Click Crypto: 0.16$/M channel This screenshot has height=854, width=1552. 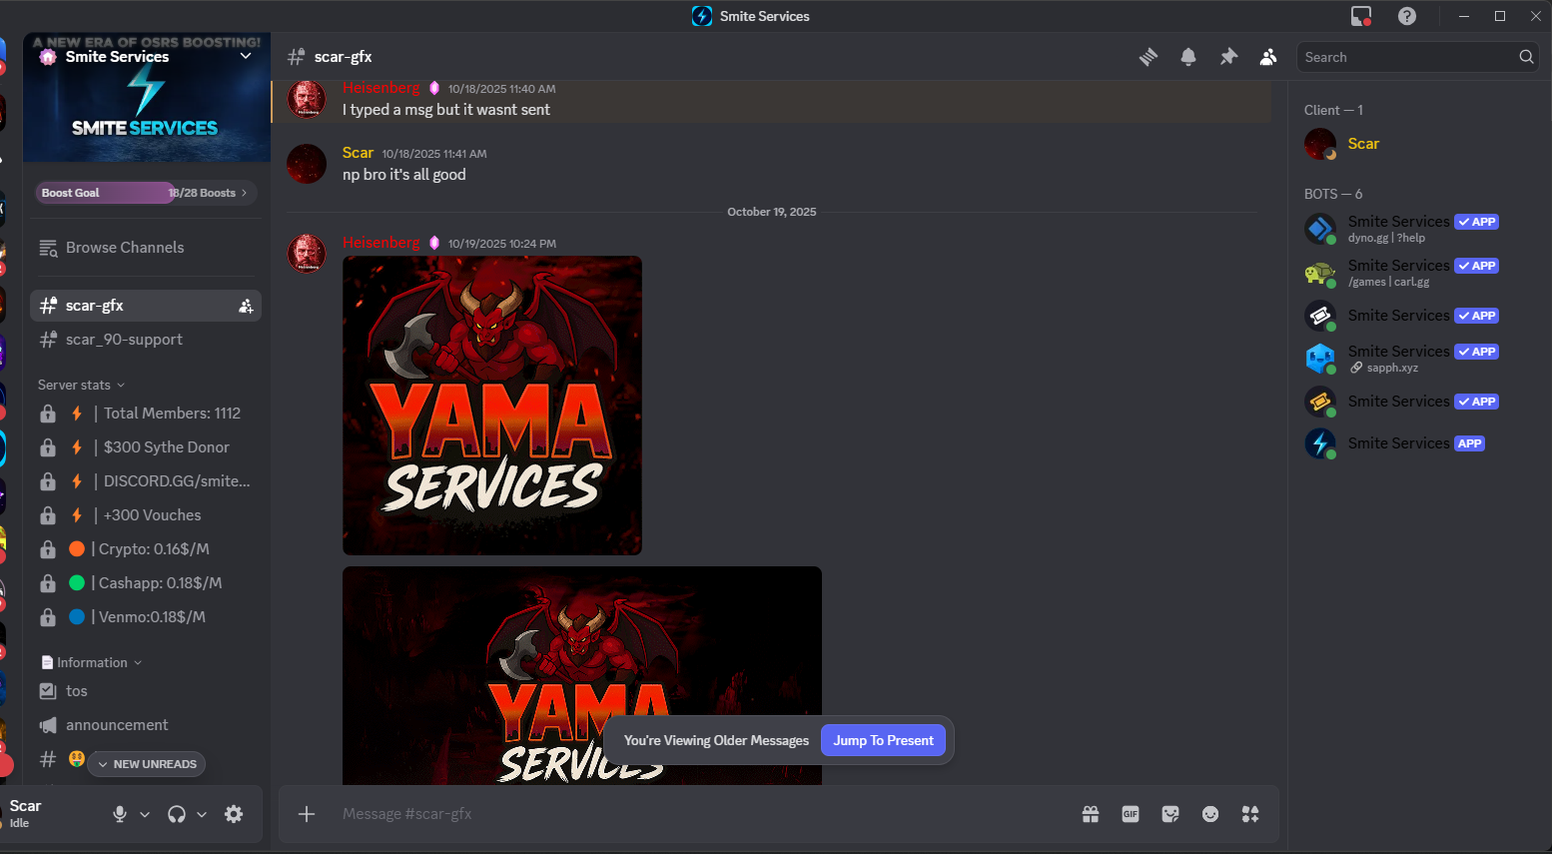click(x=147, y=549)
